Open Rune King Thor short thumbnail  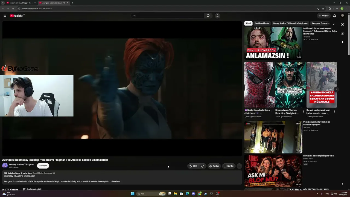coord(290,85)
